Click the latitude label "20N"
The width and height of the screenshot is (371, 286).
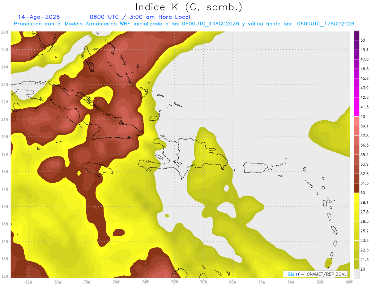[x=5, y=137]
